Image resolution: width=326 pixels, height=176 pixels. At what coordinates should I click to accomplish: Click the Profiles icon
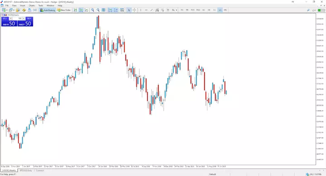(11, 10)
